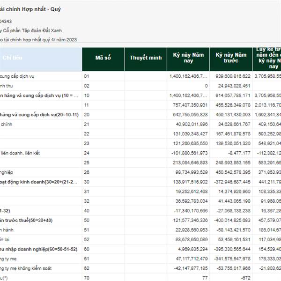Click value 4,969,835,294
This screenshot has width=281, height=281.
pos(193,249)
